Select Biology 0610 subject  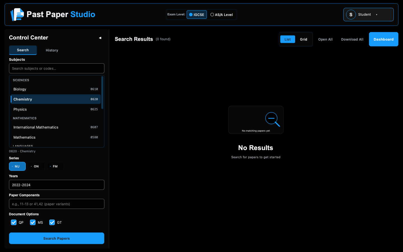[x=56, y=89]
